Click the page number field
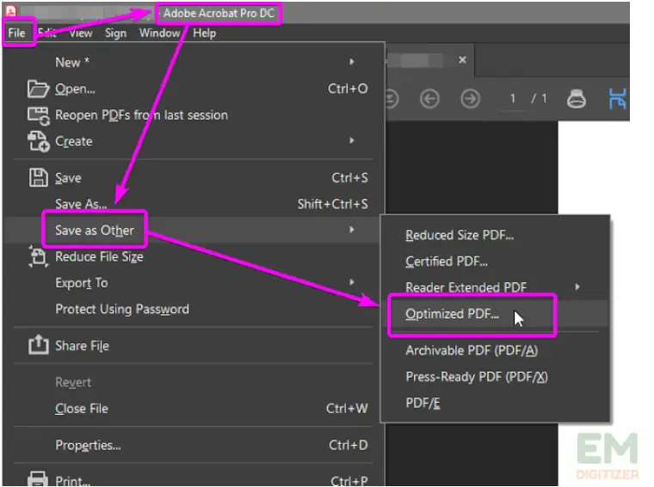The image size is (654, 487). click(x=512, y=99)
